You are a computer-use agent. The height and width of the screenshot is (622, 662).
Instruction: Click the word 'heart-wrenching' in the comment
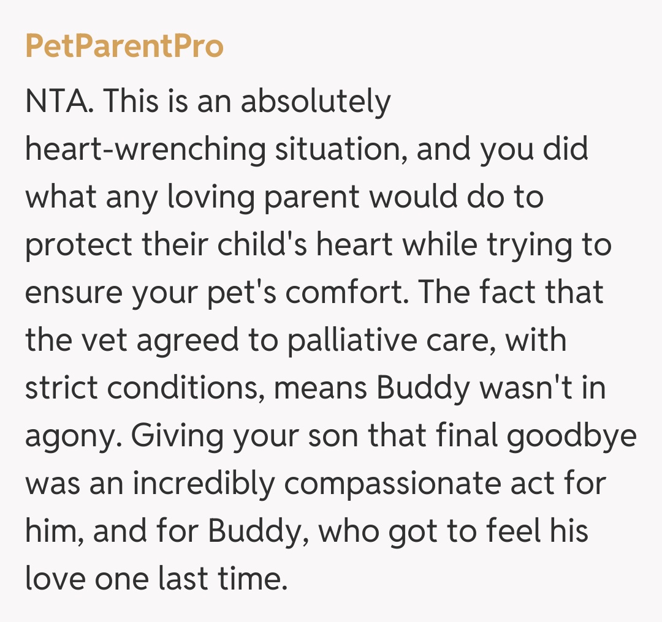coord(145,149)
